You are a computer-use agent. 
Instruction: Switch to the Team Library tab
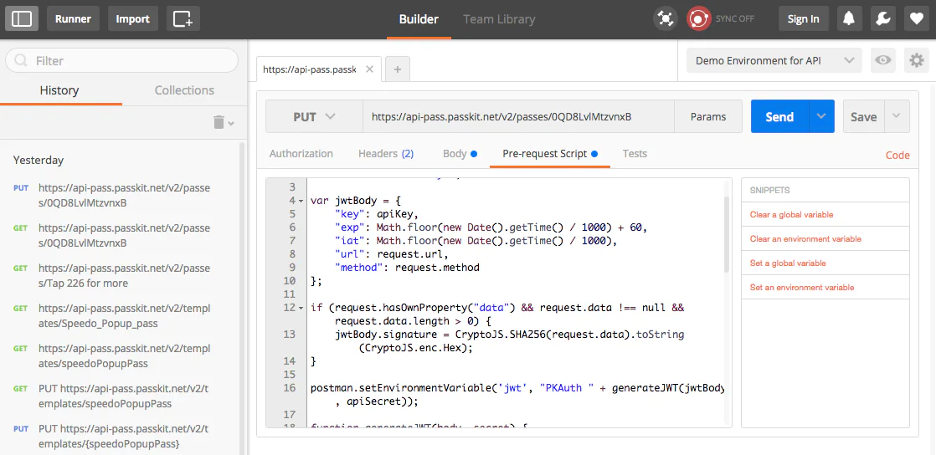tap(499, 19)
